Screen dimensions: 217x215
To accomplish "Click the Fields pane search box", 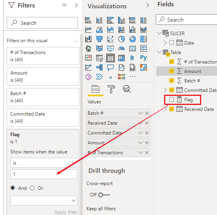I will click(187, 20).
